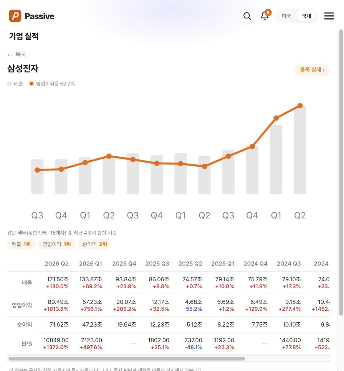Switch market toggle to 미국

pos(286,16)
